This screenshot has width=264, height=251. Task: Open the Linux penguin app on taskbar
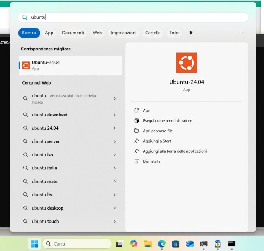tap(218, 244)
